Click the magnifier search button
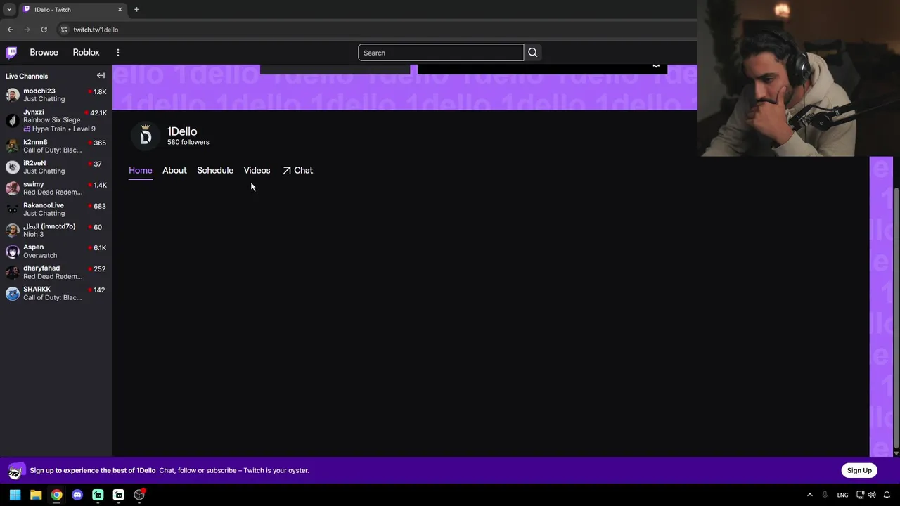Screen dimensions: 900x506 (x=533, y=53)
